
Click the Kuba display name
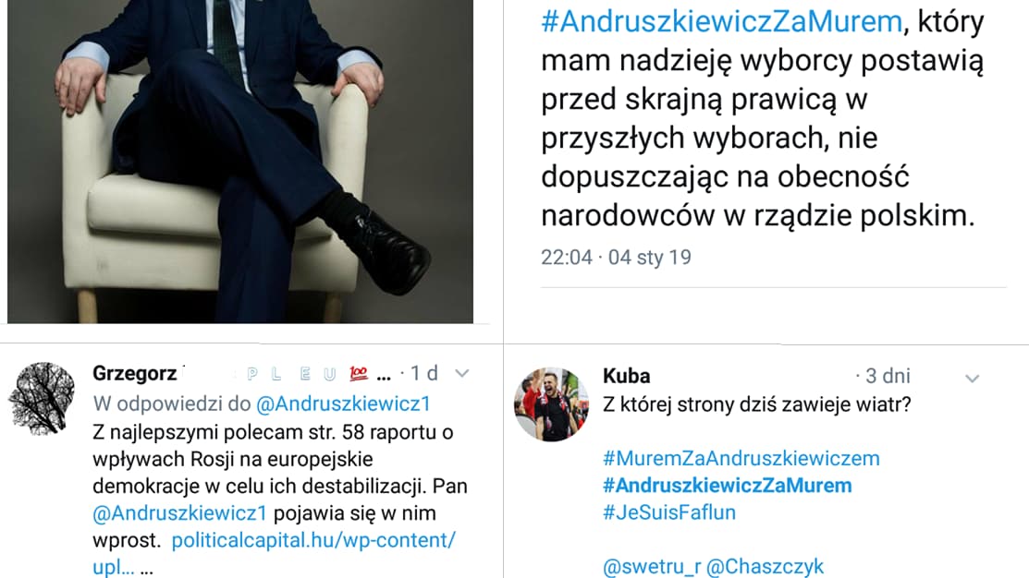(x=627, y=376)
